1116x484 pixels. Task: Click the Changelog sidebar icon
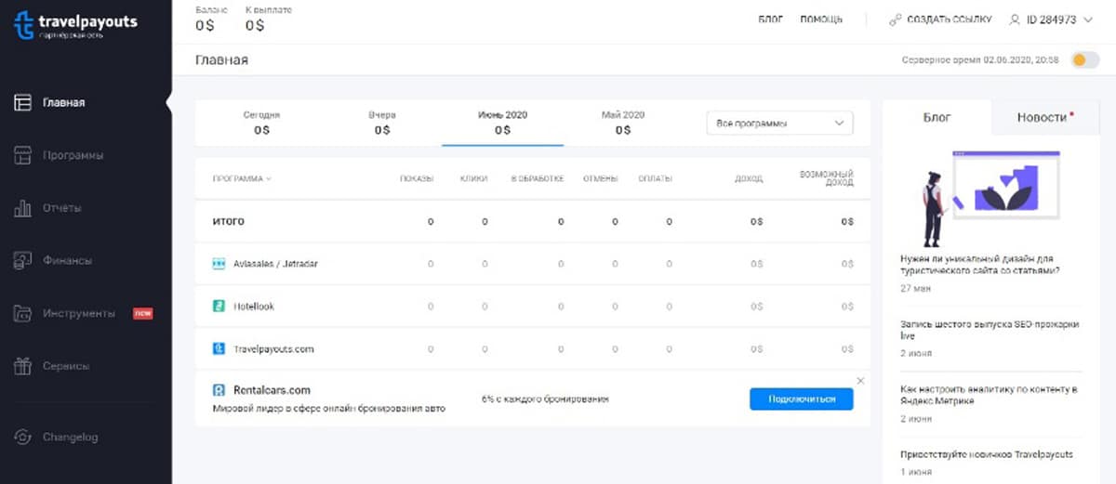(x=23, y=438)
